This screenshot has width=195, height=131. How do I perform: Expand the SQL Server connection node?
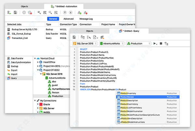coord(38,108)
